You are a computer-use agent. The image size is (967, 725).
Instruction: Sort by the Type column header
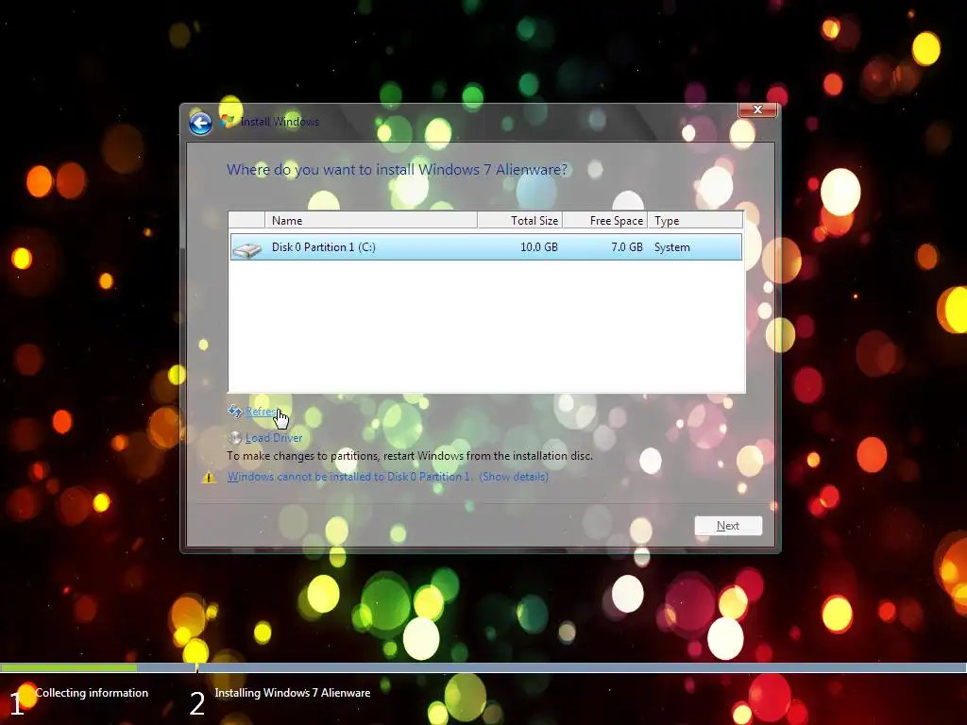point(695,220)
